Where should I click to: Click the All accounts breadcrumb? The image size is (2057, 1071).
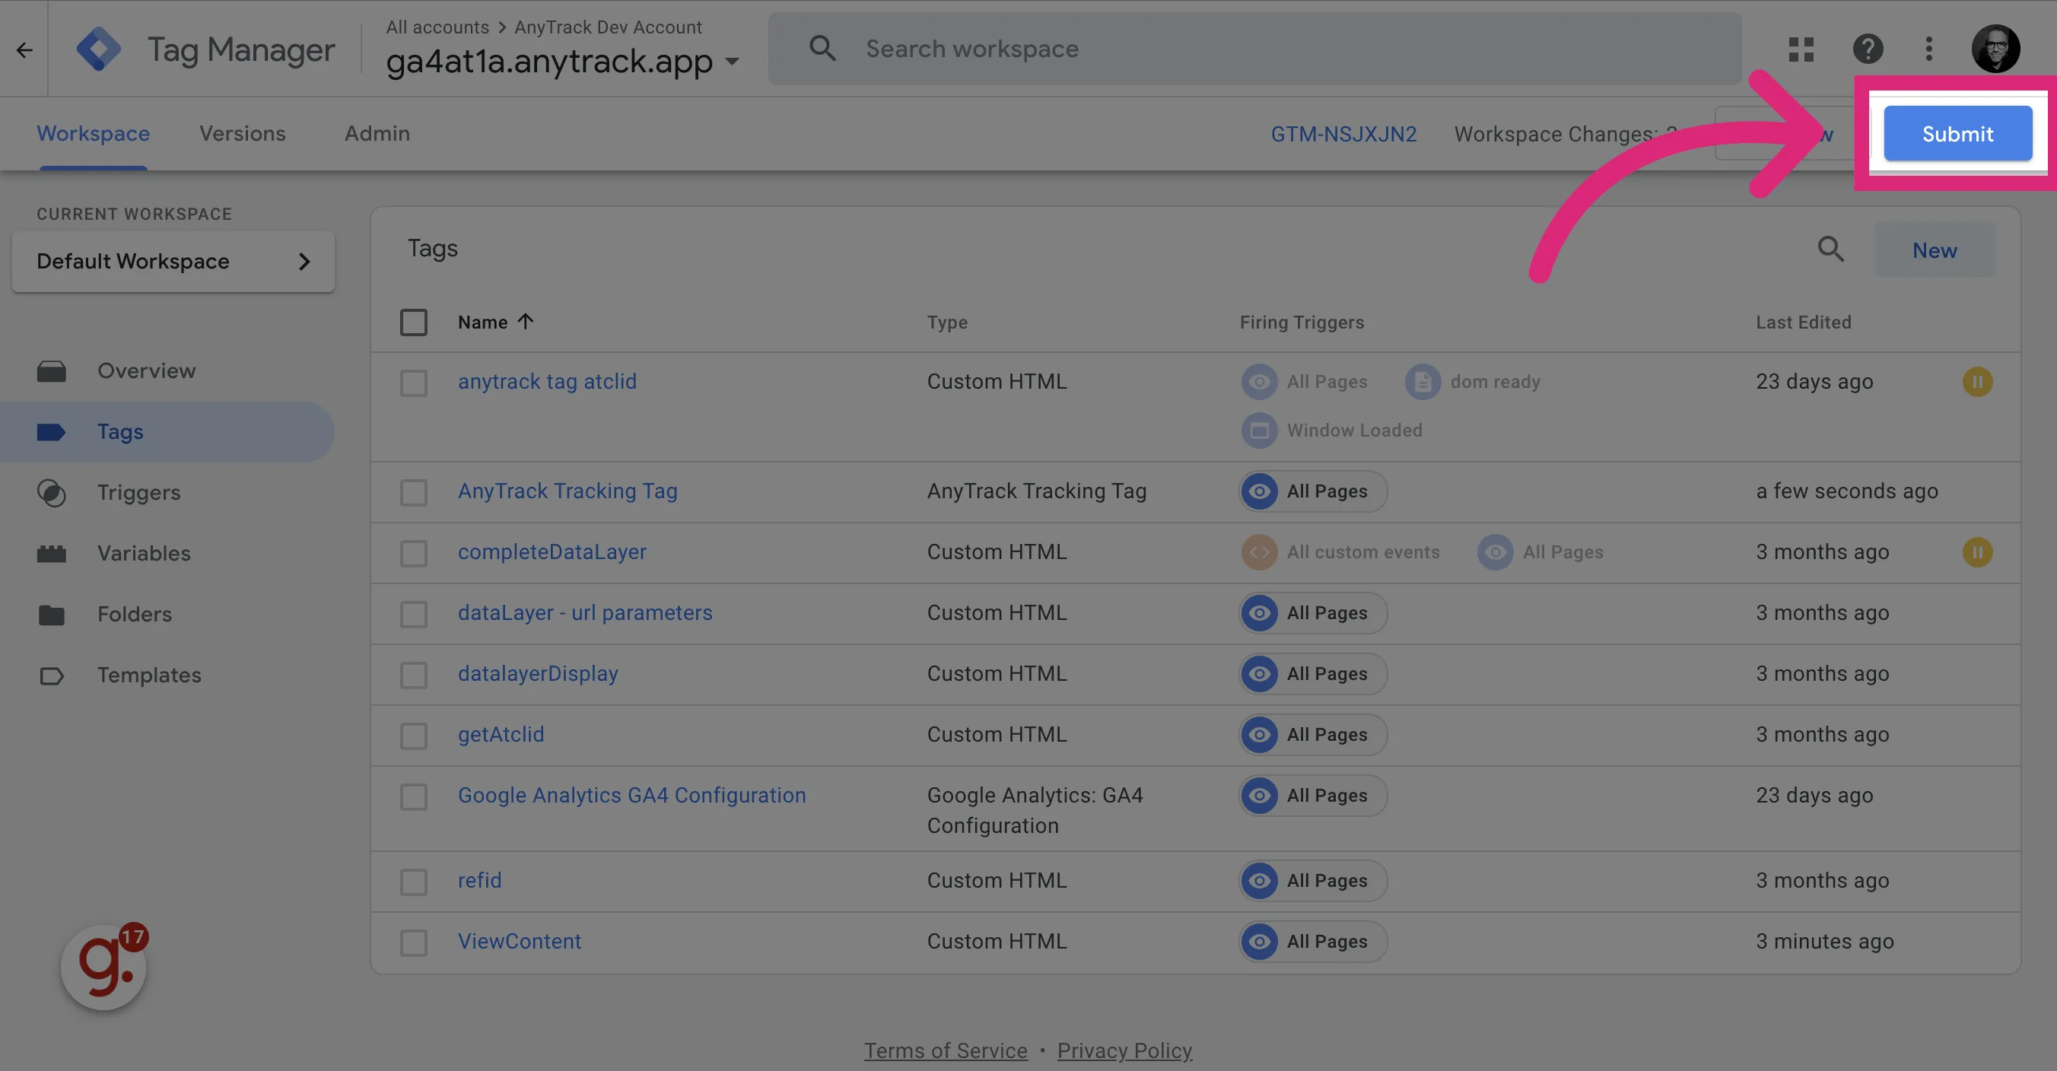pyautogui.click(x=437, y=27)
